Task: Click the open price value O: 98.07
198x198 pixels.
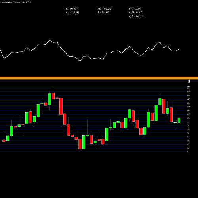Action: coord(72,9)
